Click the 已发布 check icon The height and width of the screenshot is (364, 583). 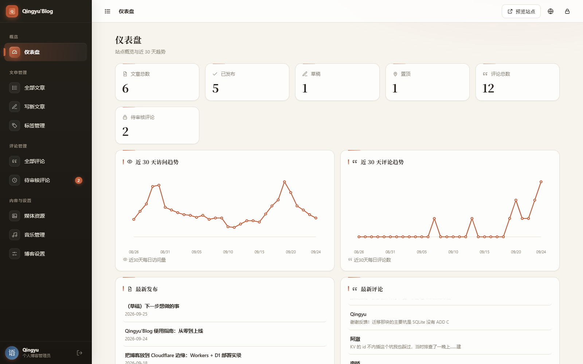[215, 74]
